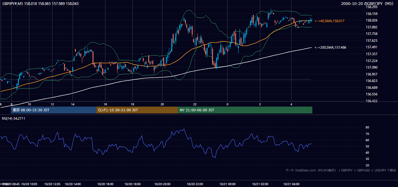Click the hour marker 20 above session bar
The height and width of the screenshot is (187, 398).
click(x=162, y=104)
